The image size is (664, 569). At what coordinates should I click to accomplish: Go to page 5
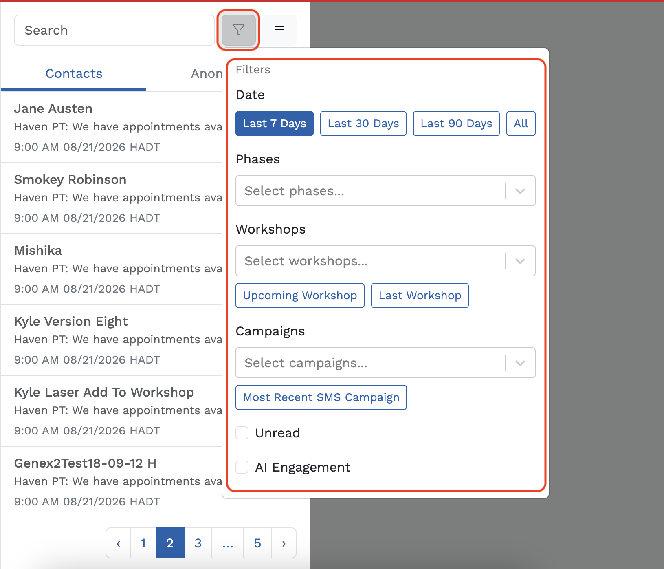tap(257, 543)
